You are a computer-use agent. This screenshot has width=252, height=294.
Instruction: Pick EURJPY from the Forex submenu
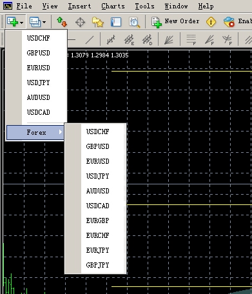[x=97, y=250]
